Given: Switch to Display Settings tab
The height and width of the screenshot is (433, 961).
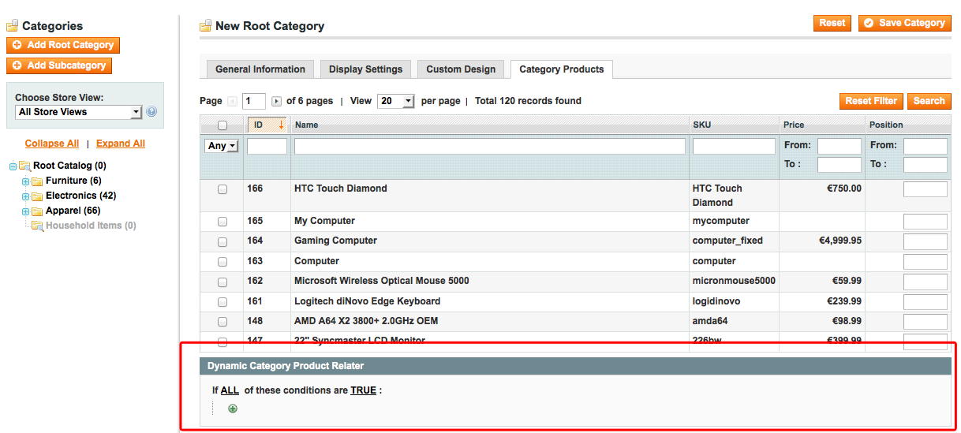Looking at the screenshot, I should 365,69.
